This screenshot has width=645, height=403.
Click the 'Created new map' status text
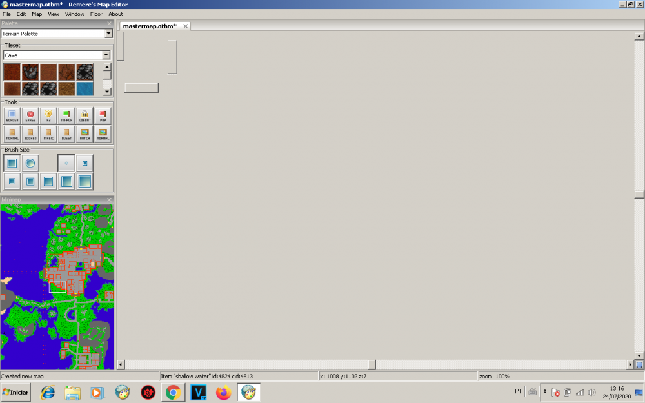(22, 377)
